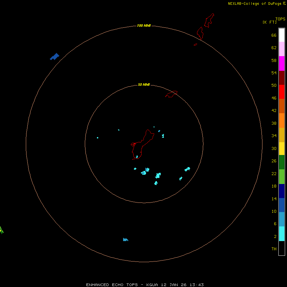Viewport: 287px width, 287px height.
Task: Click the 10 value on the legend
Action: (274, 211)
